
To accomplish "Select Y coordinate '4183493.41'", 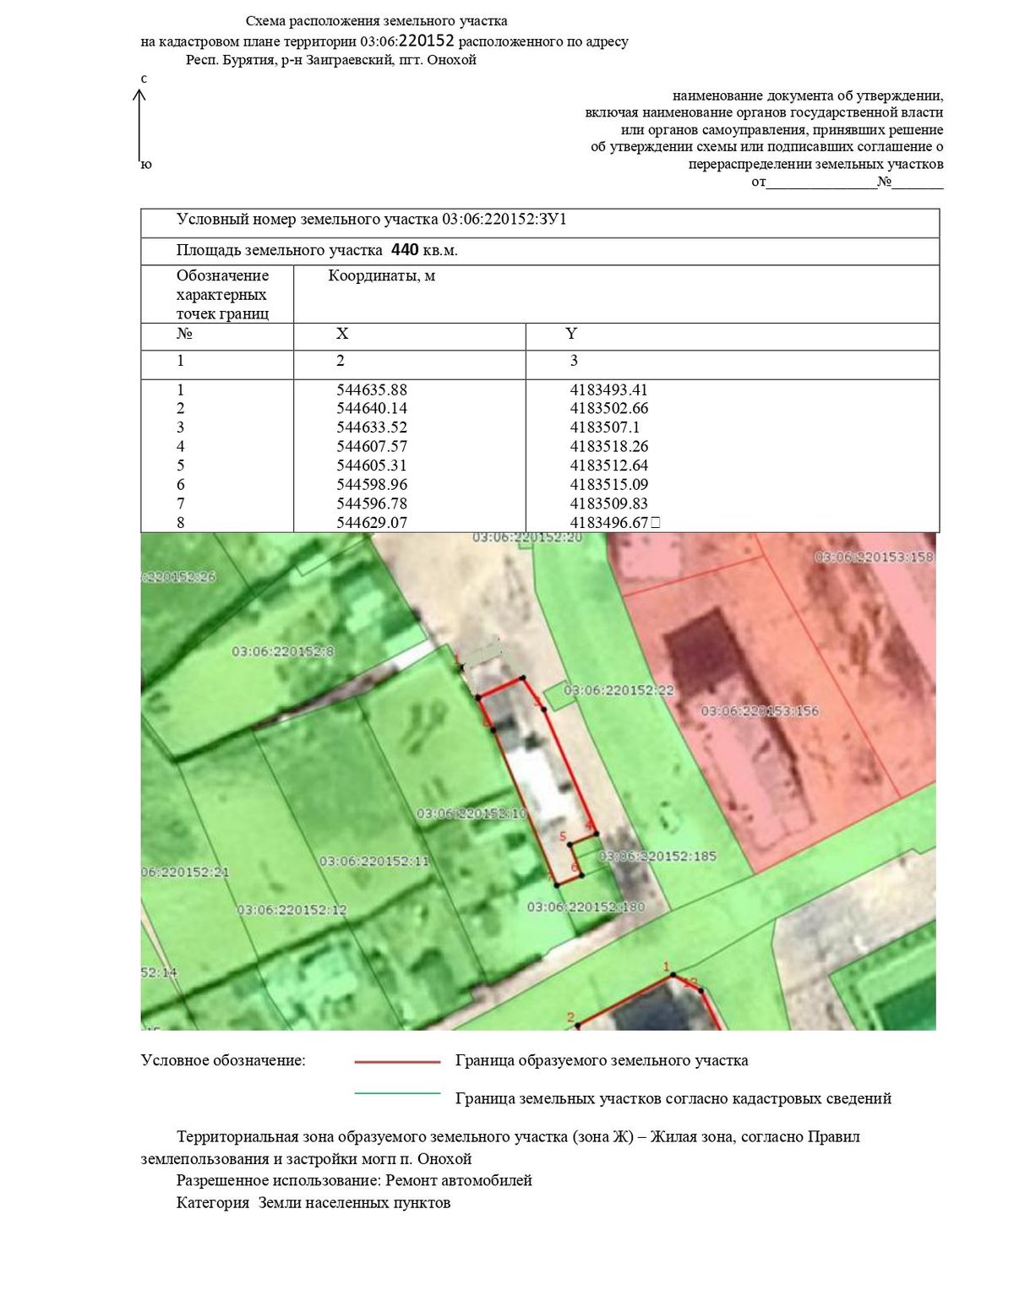I will click(609, 389).
